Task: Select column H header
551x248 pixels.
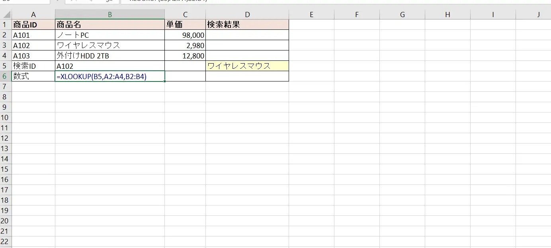Action: (x=447, y=15)
